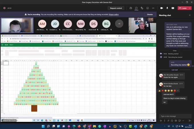This screenshot has width=194, height=129.
Task: Dismiss the recording notification banner
Action: [x=150, y=15]
